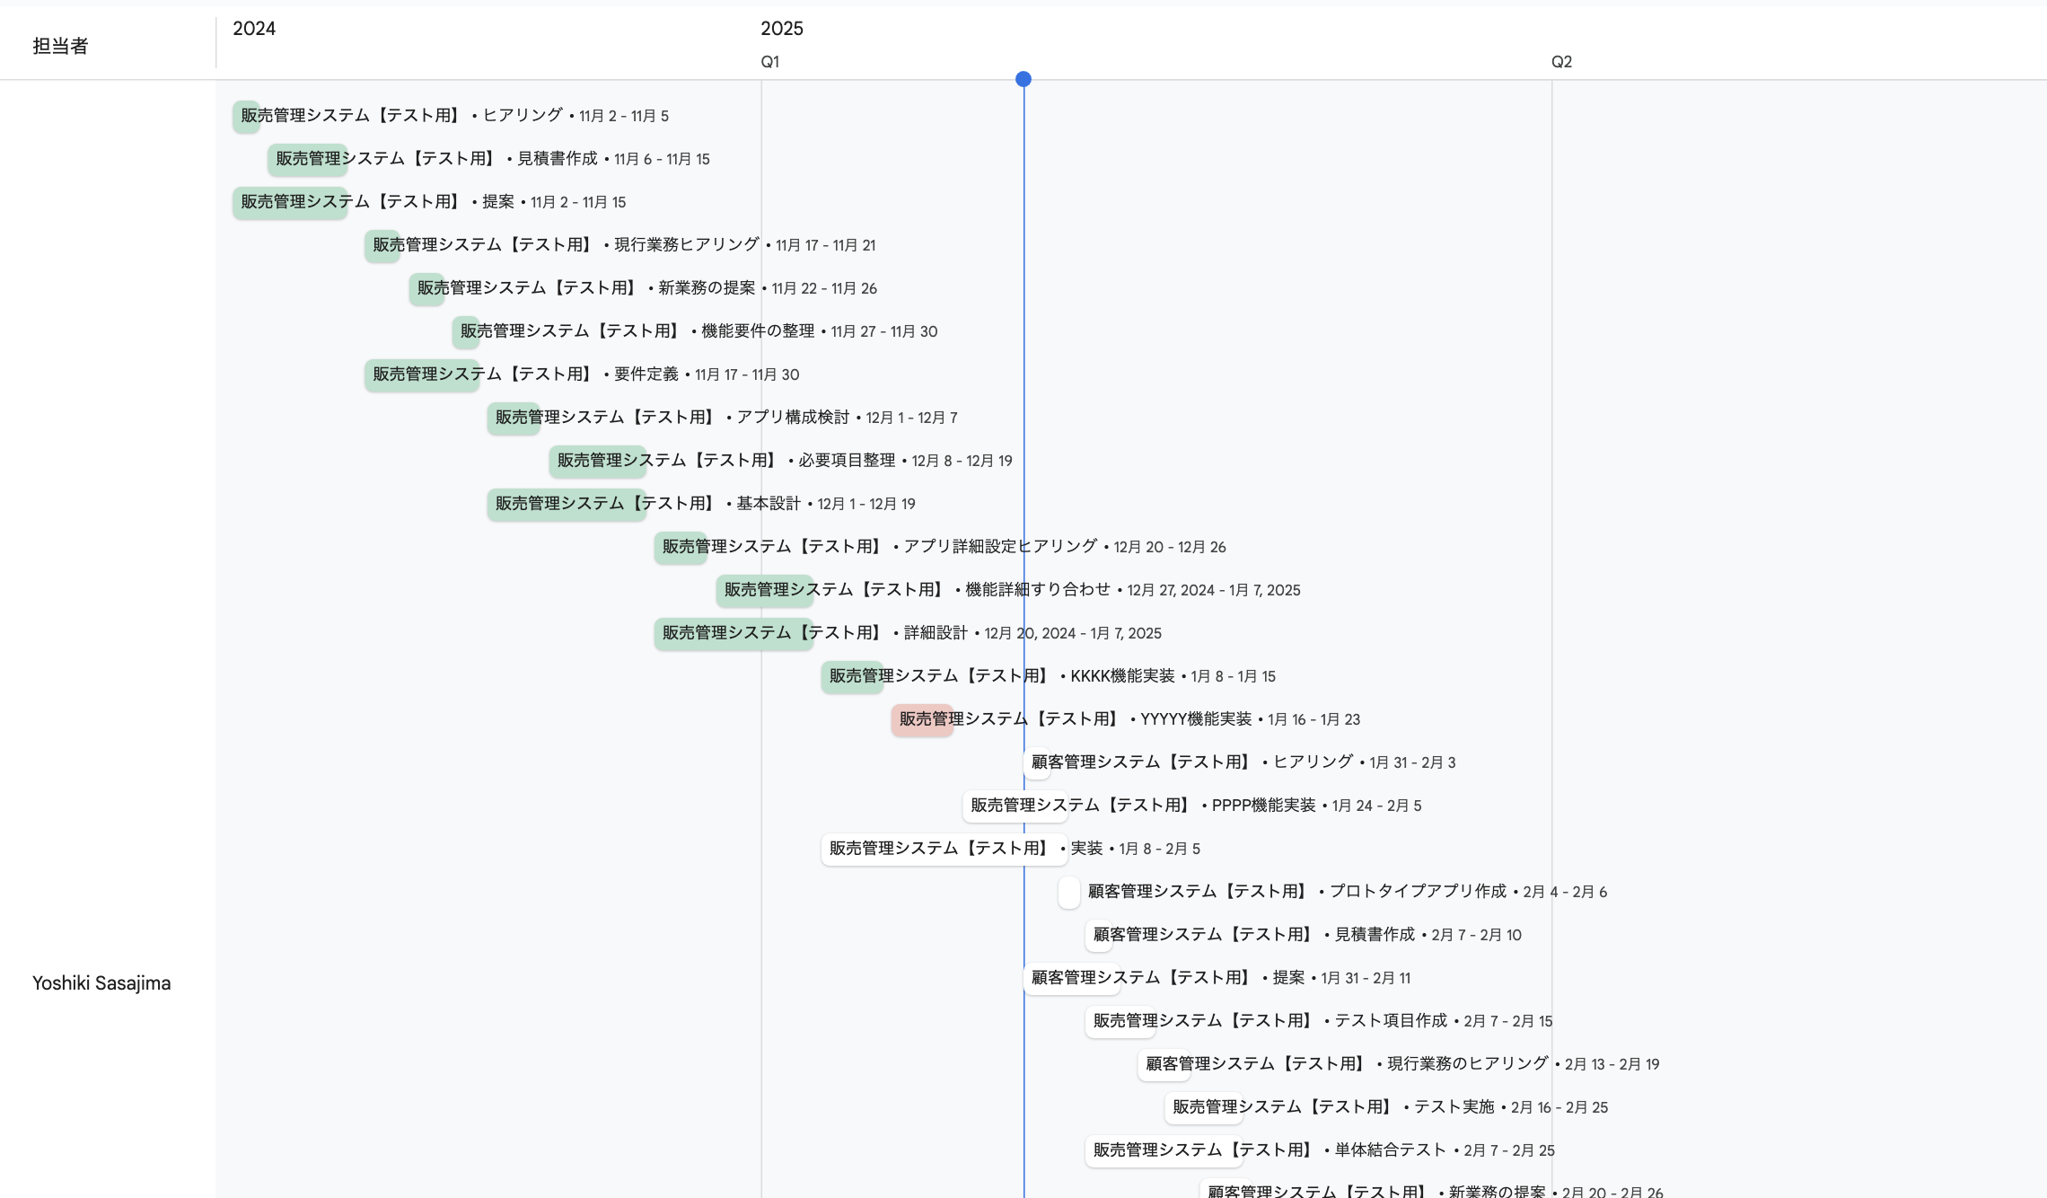The height and width of the screenshot is (1198, 2047).
Task: Click the 提案 task spanning 11月 2 - 11月 15
Action: pyautogui.click(x=289, y=201)
